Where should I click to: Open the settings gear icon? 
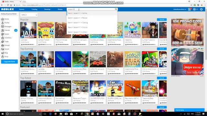click(x=201, y=9)
